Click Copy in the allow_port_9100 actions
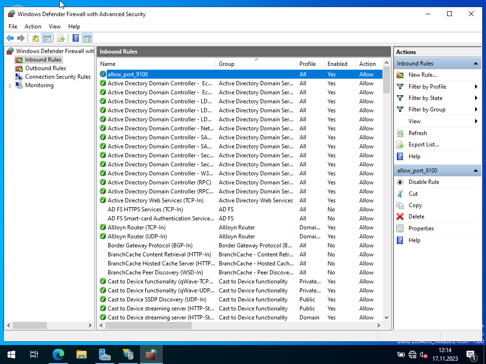The image size is (486, 364). click(x=415, y=205)
